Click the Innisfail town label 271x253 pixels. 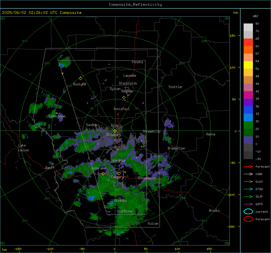click(x=121, y=109)
